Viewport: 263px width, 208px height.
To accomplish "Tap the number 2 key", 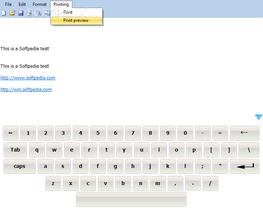I will [45, 133].
